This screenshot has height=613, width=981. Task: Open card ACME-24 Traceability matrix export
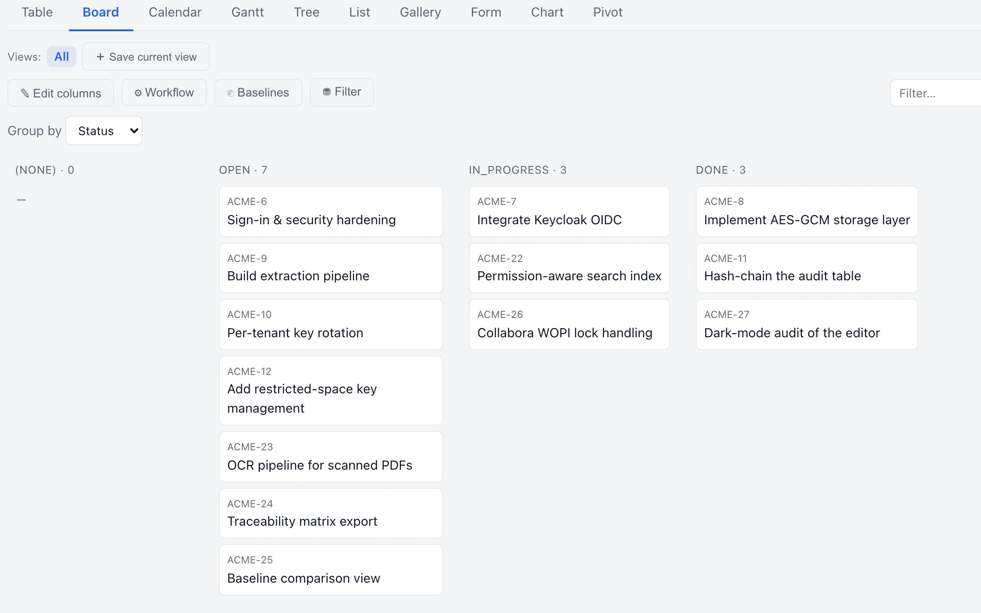[331, 513]
